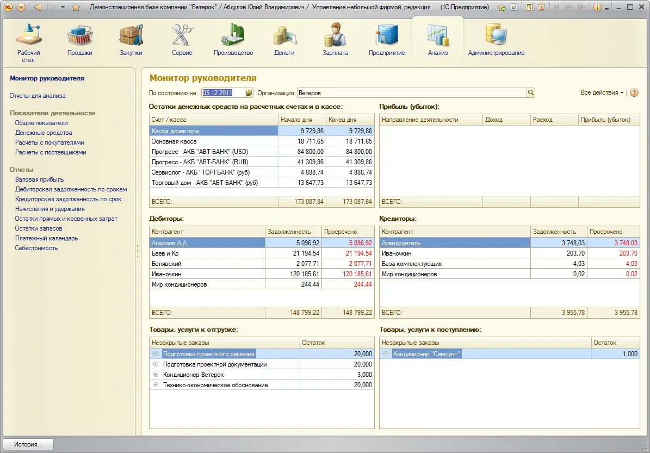Screen dimensions: 650x453
Task: Select Сервислог - АКБ "ТОРГБАНК" (руб) row
Action: click(262, 172)
